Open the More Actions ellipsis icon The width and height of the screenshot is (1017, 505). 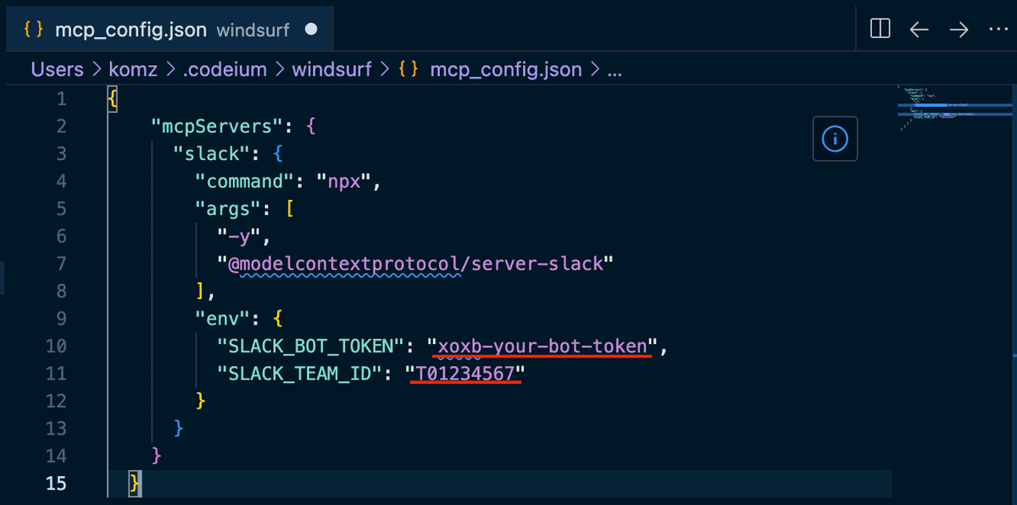[998, 29]
